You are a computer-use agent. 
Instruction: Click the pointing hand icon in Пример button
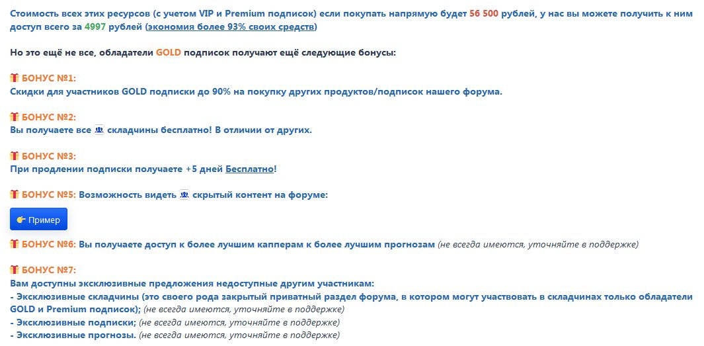20,220
